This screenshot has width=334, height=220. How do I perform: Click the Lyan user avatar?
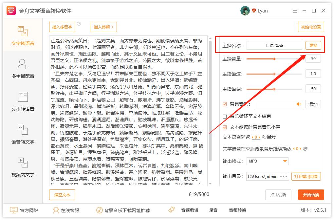click(245, 11)
